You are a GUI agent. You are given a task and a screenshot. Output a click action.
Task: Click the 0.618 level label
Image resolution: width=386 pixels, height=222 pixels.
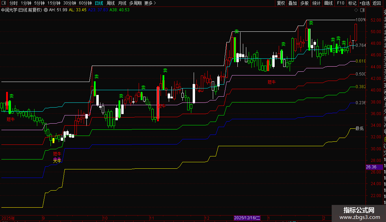point(361,61)
